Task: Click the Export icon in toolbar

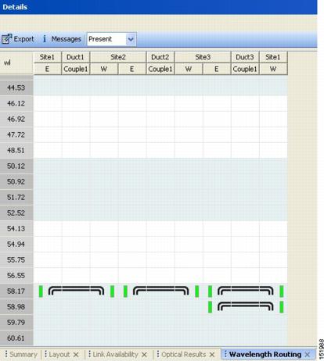Action: 6,39
